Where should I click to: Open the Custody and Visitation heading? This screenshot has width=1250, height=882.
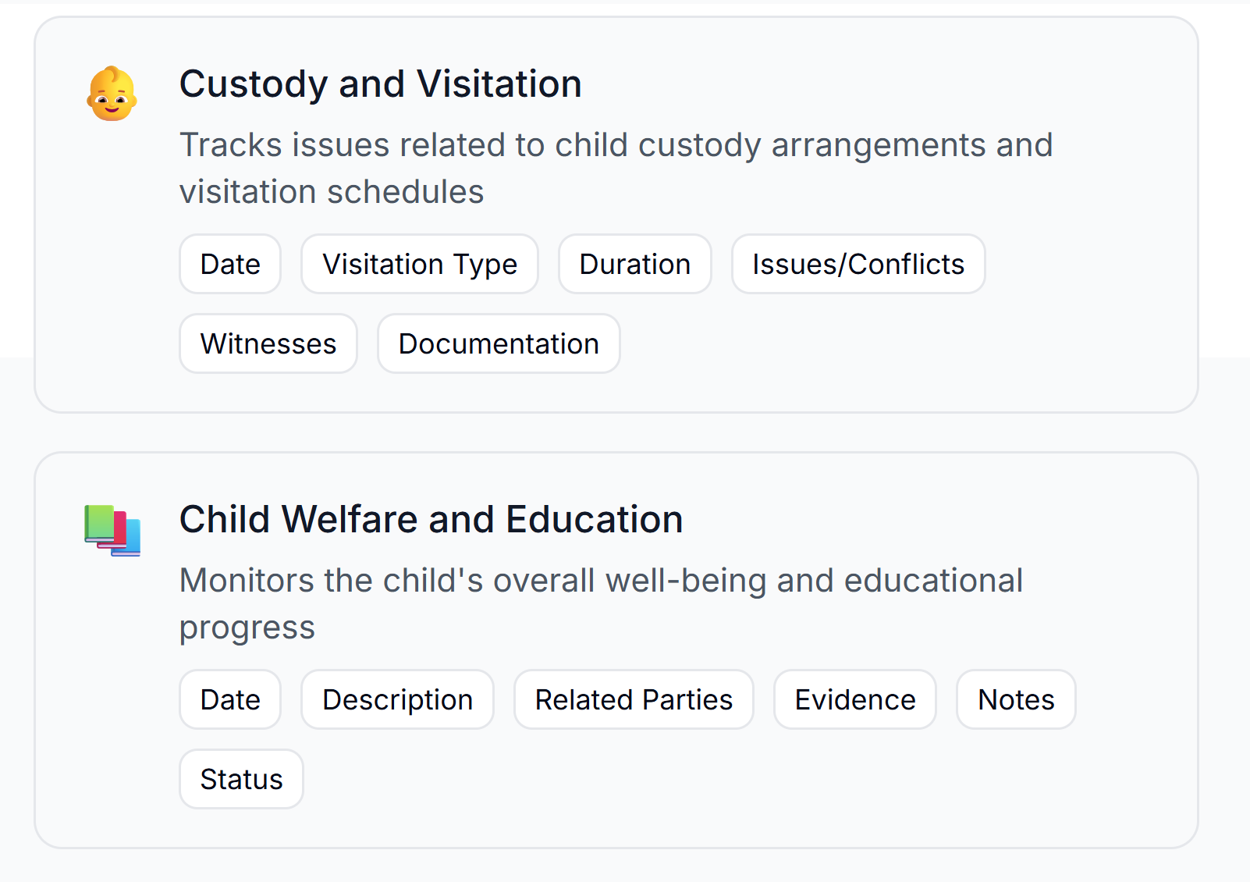click(x=381, y=84)
